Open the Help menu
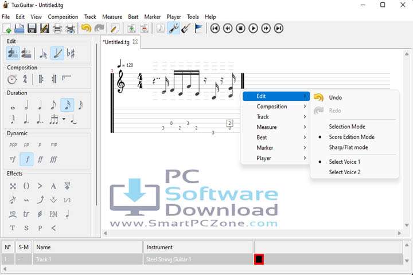413x275 pixels. click(x=210, y=17)
